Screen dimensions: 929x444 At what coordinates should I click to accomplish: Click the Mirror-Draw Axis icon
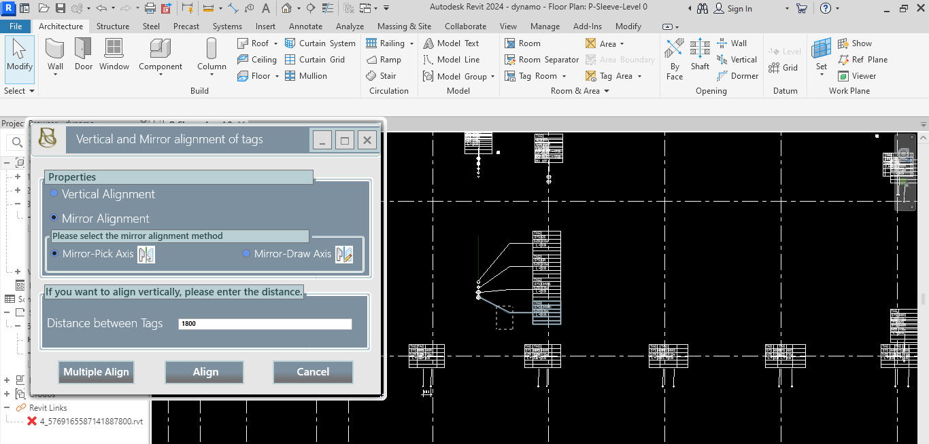pyautogui.click(x=343, y=255)
